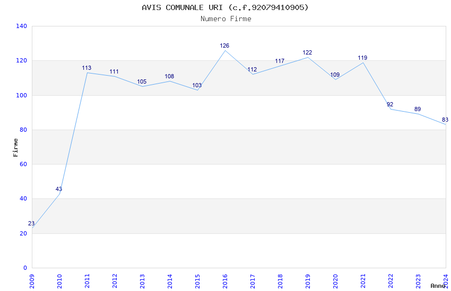
Task: Select data label 83 for 2024
Action: [x=445, y=120]
